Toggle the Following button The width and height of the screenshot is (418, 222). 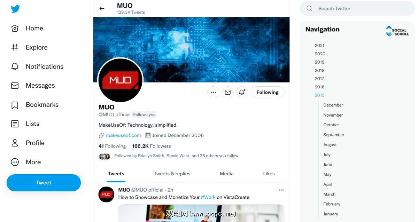(x=268, y=92)
